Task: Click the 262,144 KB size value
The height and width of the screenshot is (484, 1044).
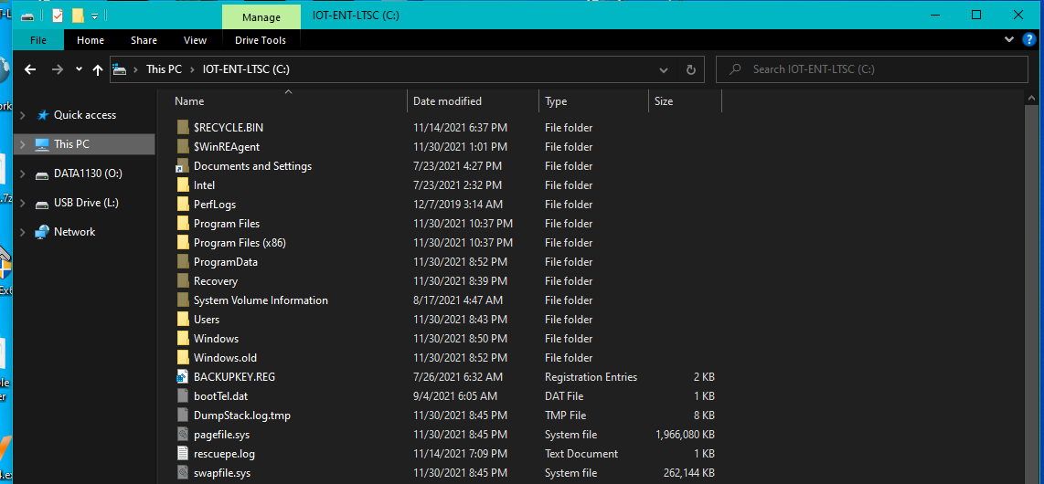Action: 690,473
